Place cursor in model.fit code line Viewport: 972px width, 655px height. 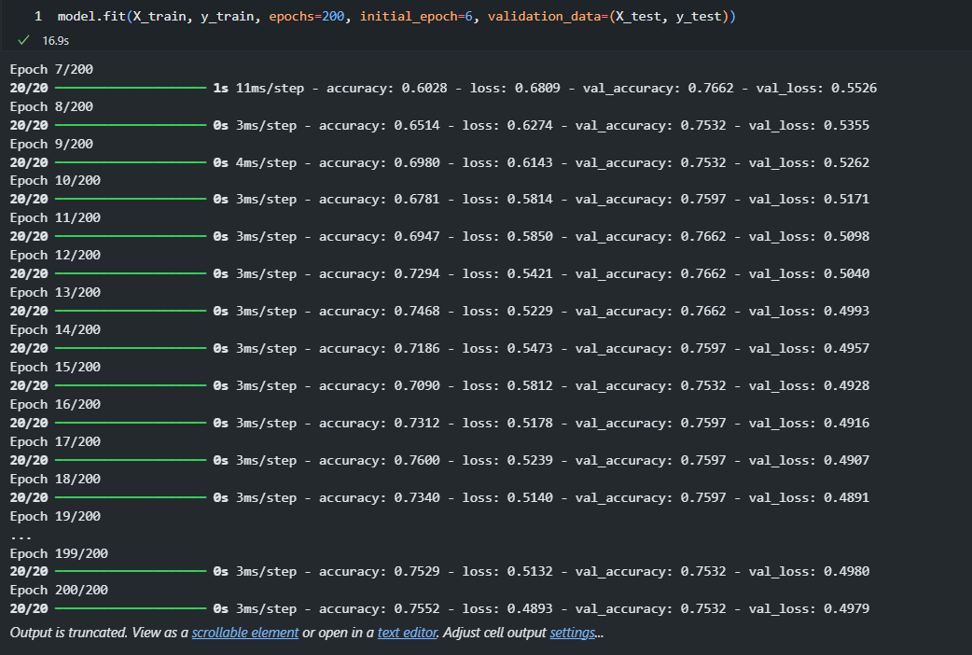tap(396, 16)
